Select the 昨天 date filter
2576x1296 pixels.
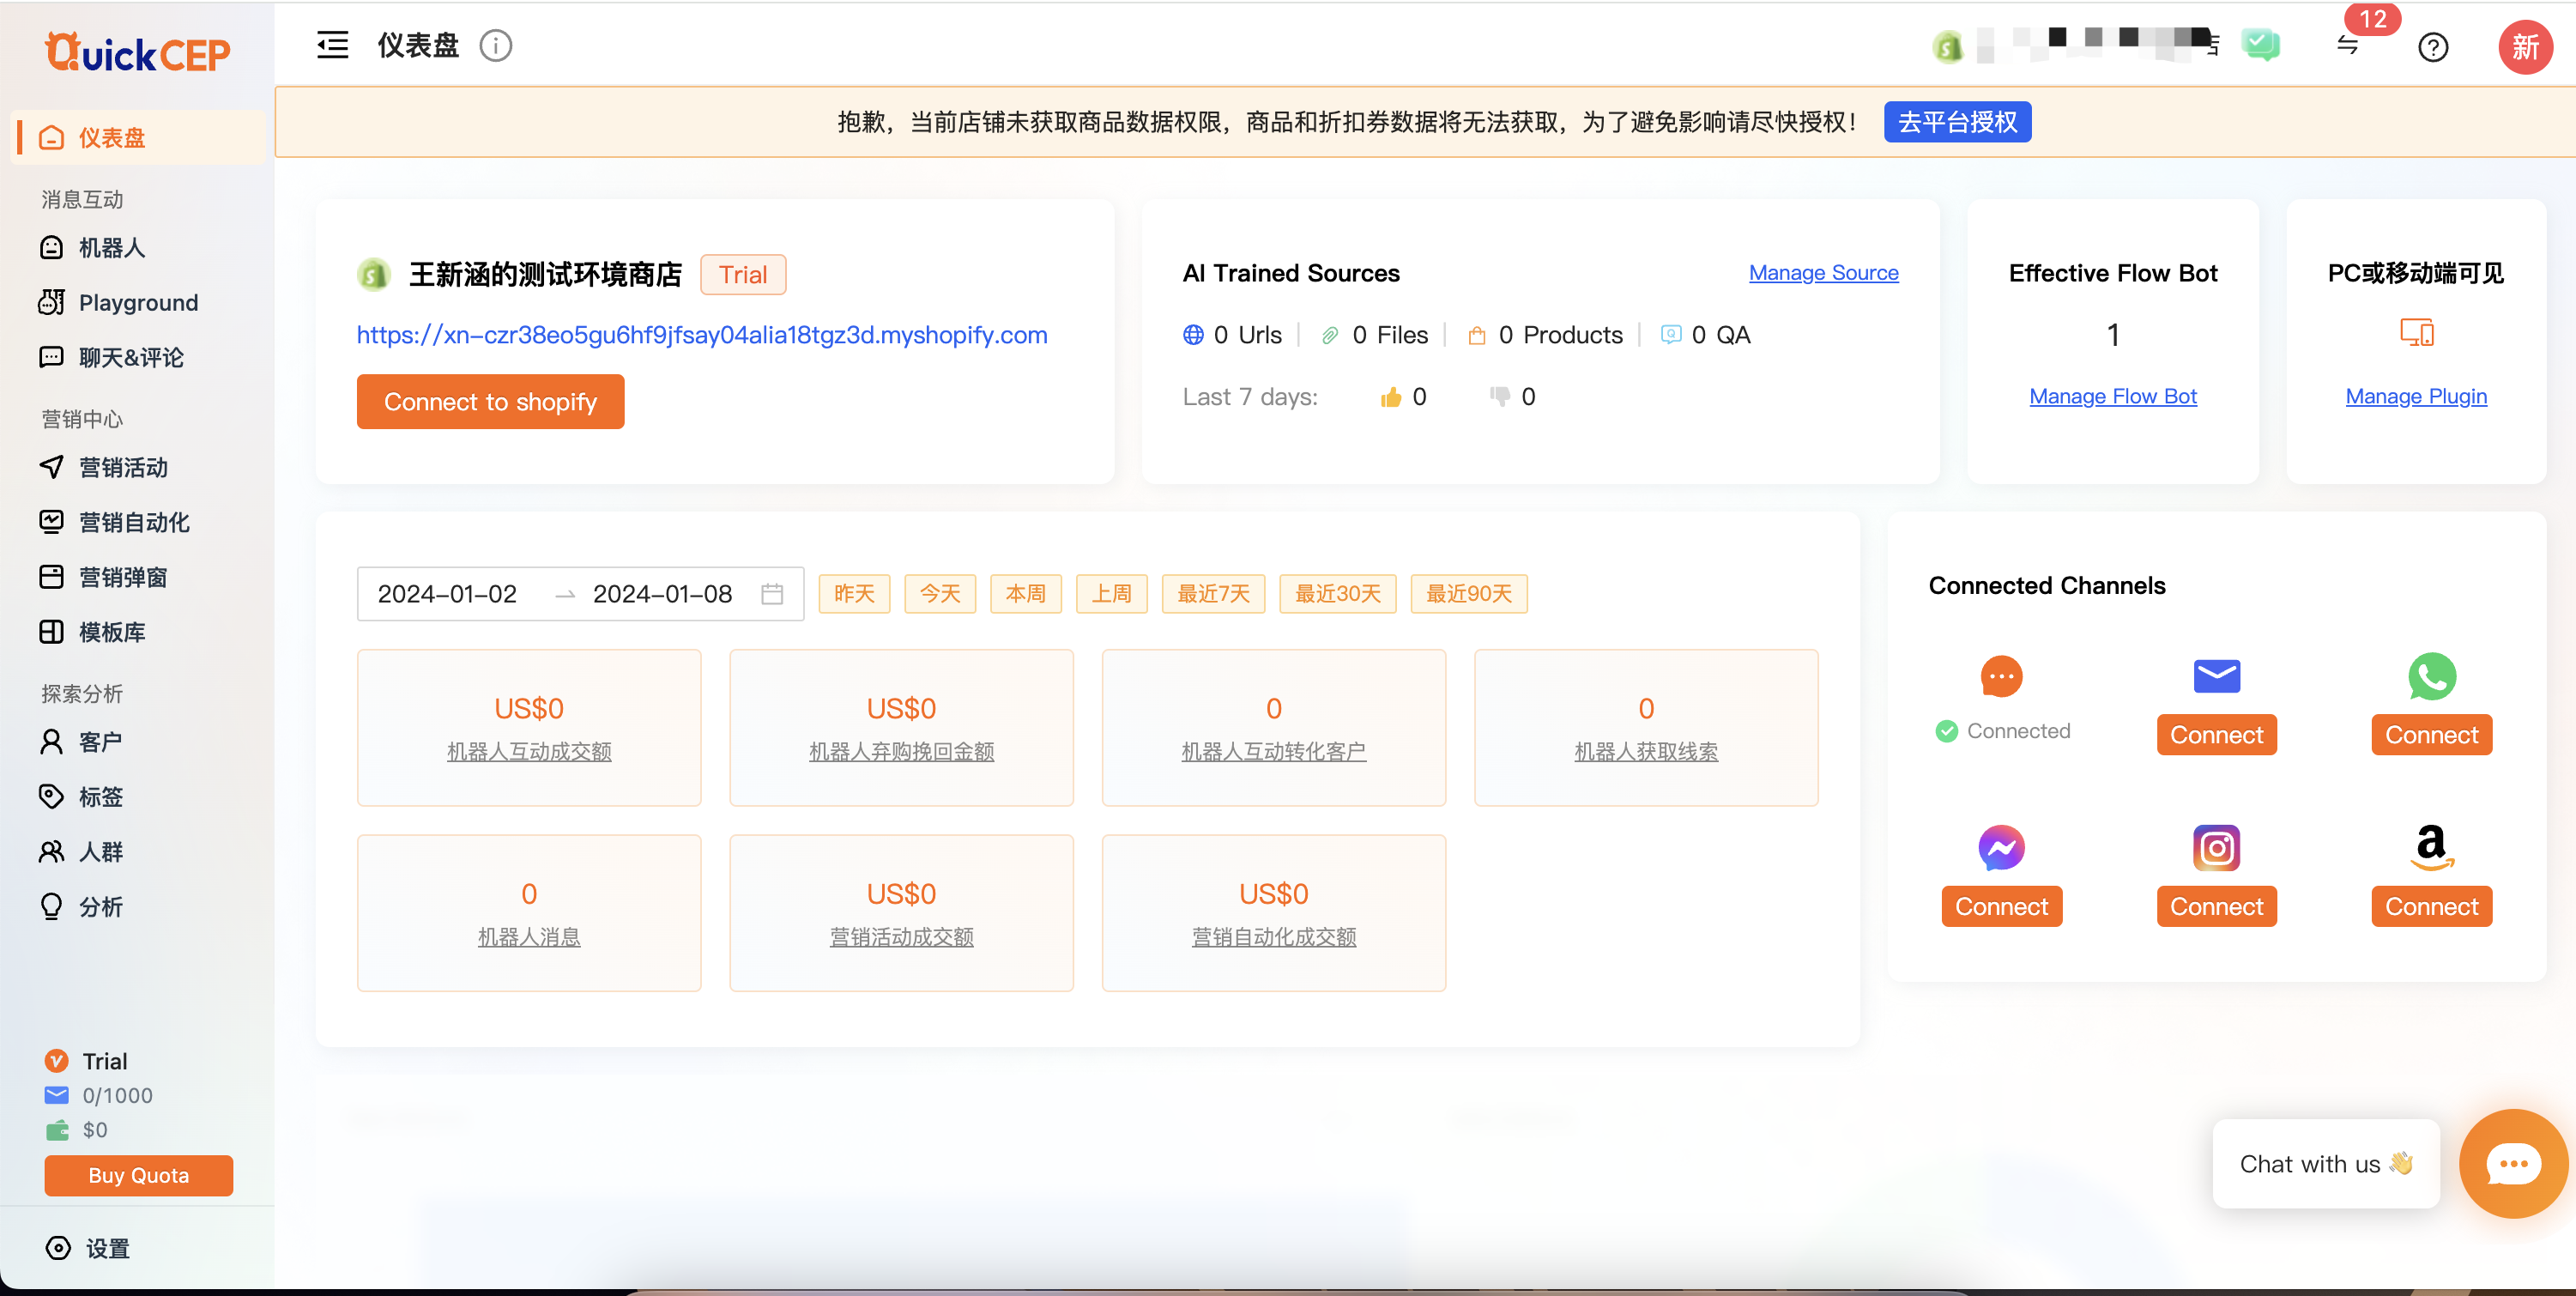[854, 594]
